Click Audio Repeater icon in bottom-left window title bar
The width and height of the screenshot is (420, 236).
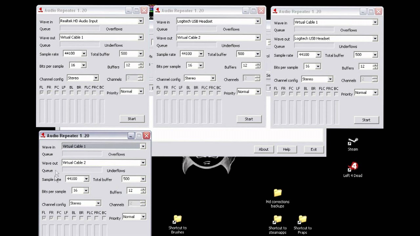pos(43,135)
